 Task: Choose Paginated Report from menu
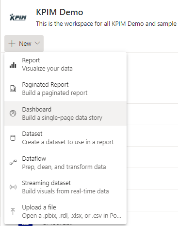[x=65, y=89]
